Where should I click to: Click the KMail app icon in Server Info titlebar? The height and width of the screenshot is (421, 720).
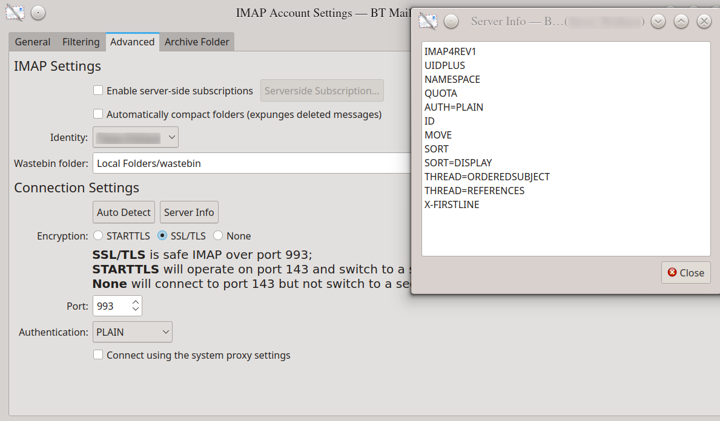428,21
